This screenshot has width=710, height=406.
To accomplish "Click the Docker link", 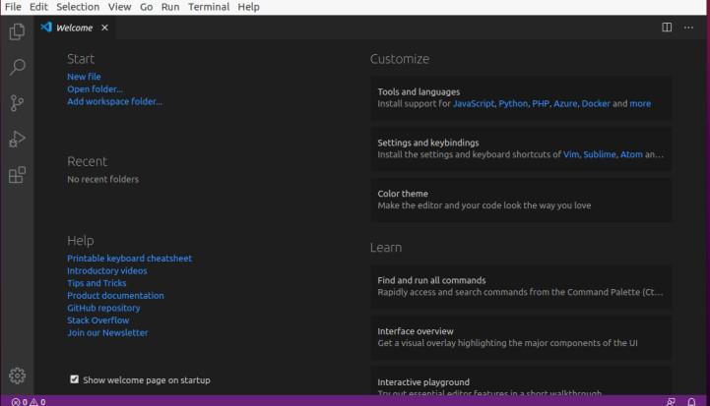I will (596, 103).
